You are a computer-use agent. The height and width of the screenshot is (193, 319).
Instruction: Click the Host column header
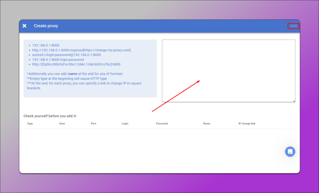[x=62, y=123]
